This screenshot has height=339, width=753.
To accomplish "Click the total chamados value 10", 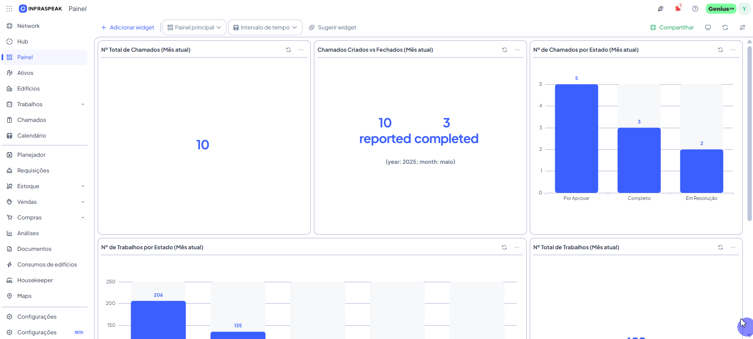I will (x=202, y=145).
